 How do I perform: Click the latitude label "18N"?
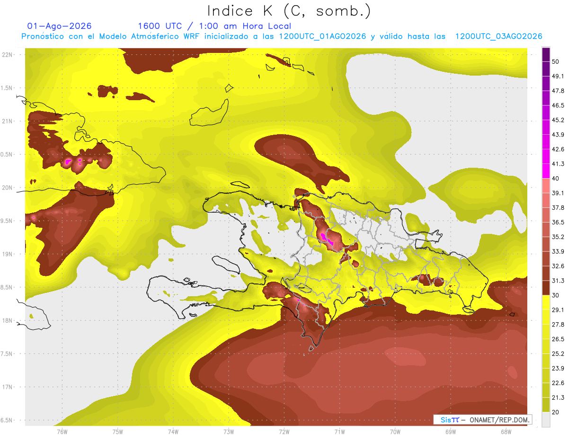click(7, 320)
